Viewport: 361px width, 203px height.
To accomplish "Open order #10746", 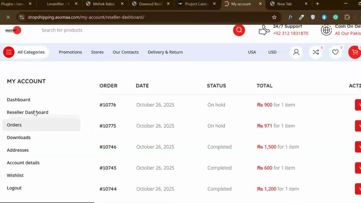I will 108,147.
